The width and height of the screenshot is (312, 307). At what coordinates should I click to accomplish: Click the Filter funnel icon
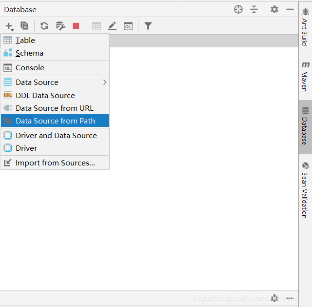click(148, 26)
